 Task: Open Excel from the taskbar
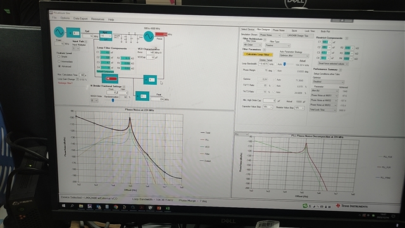(x=168, y=208)
